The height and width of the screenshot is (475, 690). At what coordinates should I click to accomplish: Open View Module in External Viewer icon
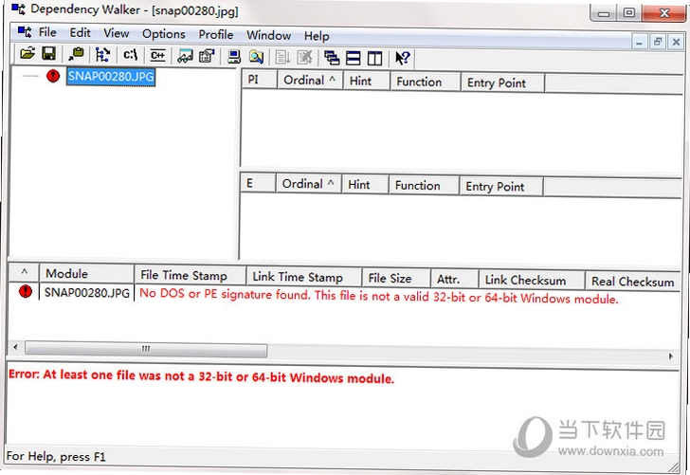[185, 56]
